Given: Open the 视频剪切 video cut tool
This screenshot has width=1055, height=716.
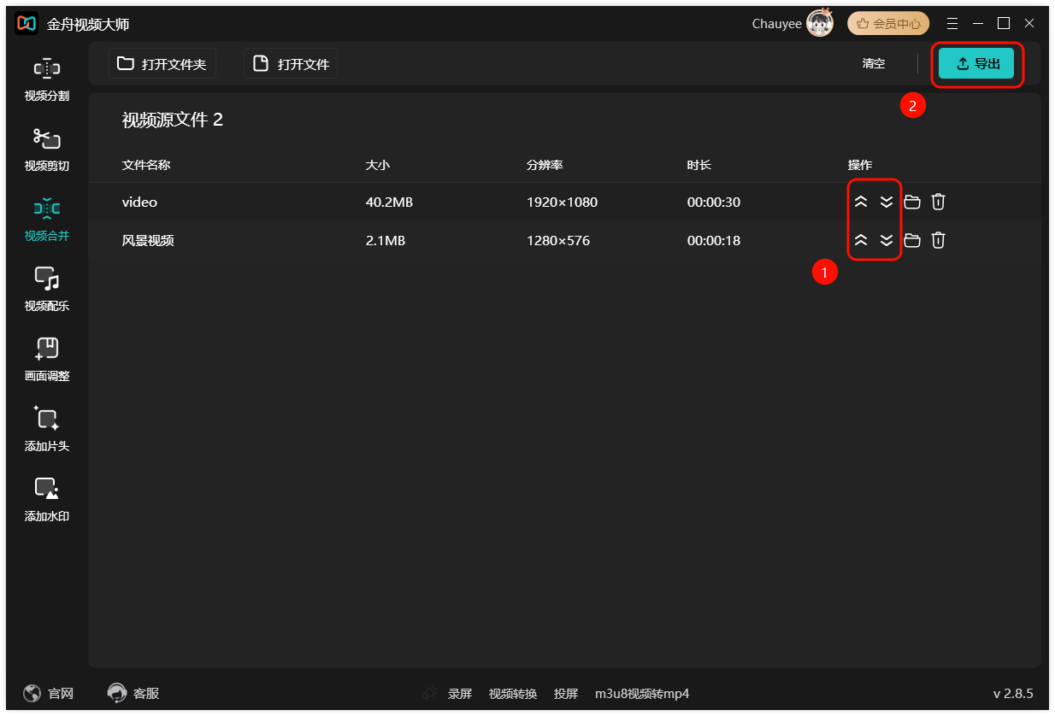Looking at the screenshot, I should point(47,150).
